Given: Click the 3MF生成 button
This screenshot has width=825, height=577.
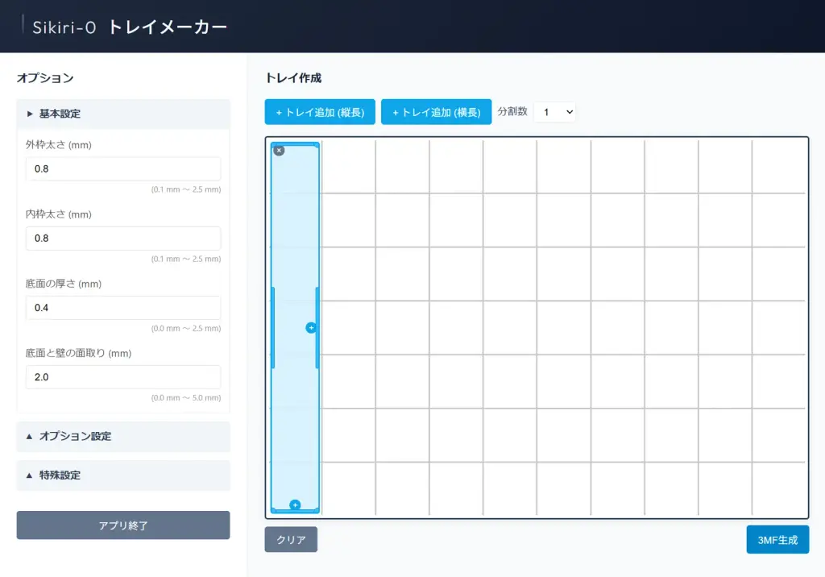Looking at the screenshot, I should coord(777,540).
